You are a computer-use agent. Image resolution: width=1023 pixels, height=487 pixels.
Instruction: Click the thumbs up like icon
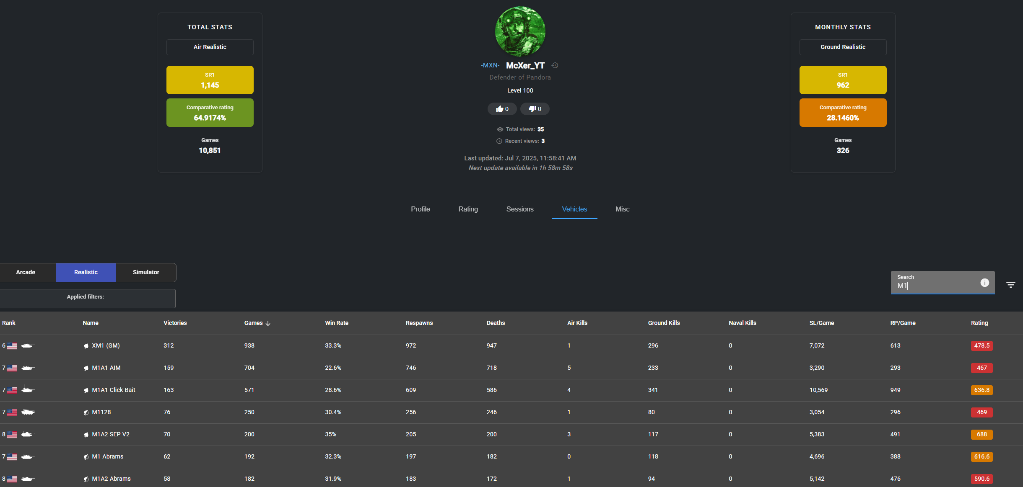[x=499, y=109]
